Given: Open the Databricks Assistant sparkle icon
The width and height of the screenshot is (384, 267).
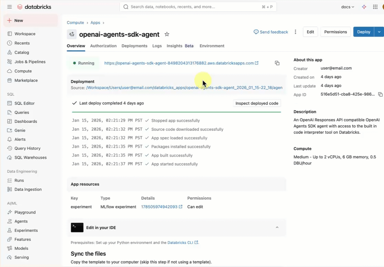Looking at the screenshot, I should point(364,7).
